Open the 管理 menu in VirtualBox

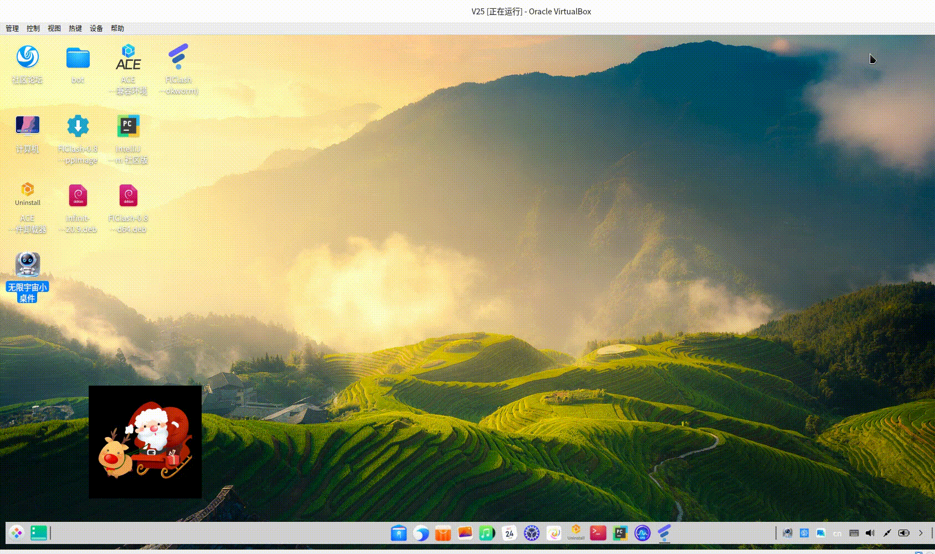coord(12,28)
